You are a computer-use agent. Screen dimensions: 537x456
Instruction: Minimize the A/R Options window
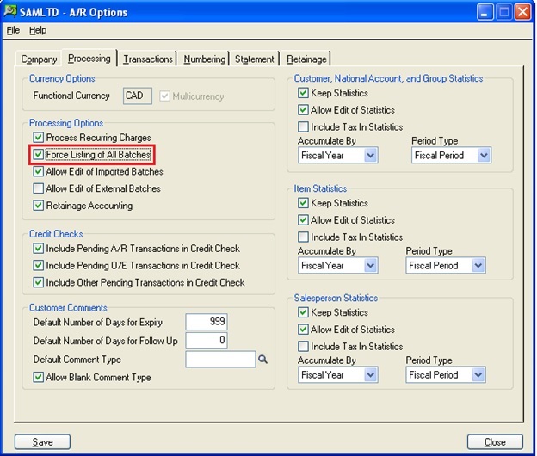485,12
